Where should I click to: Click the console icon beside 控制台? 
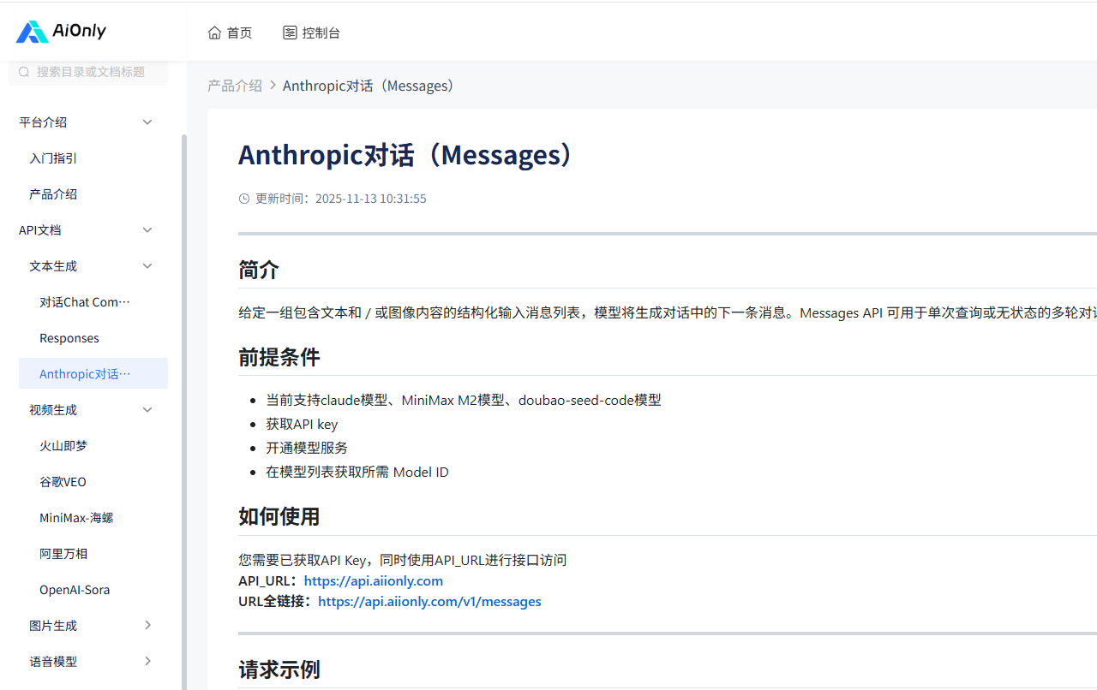pyautogui.click(x=290, y=33)
